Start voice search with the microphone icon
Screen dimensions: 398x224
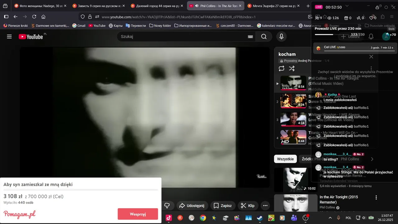281,37
